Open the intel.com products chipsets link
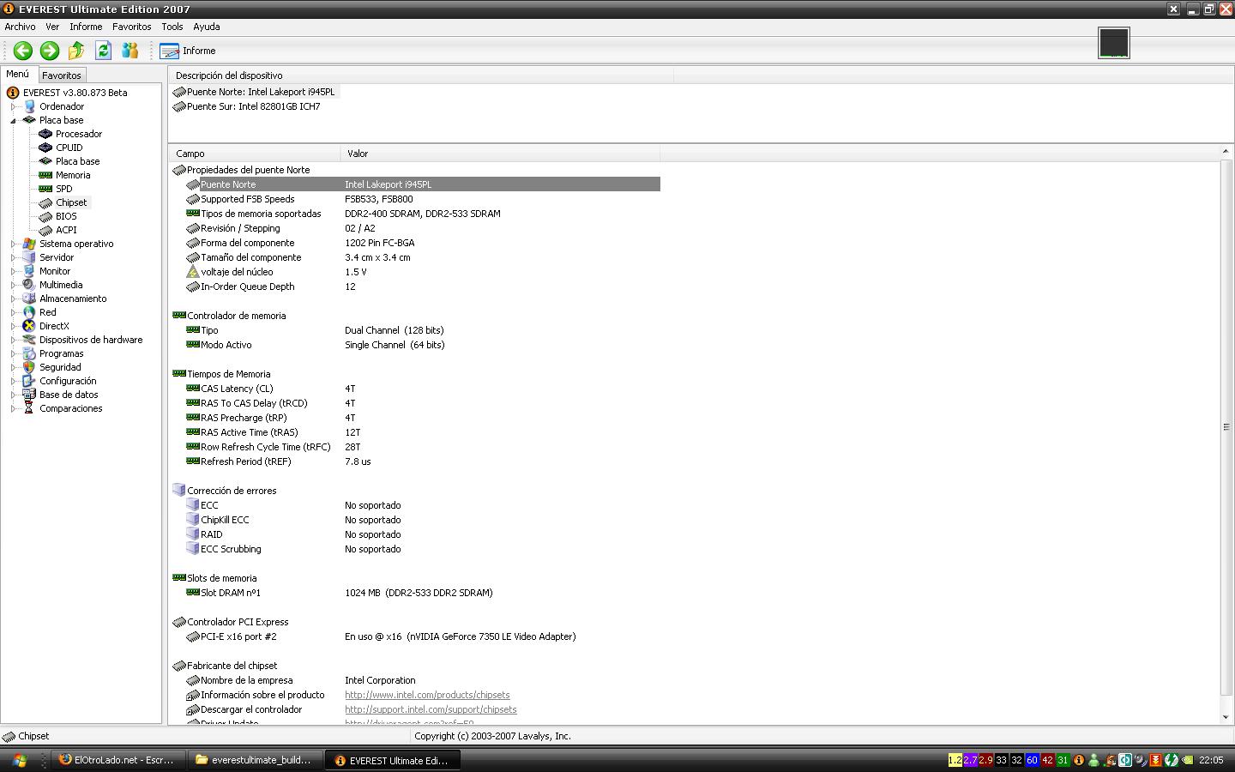Screen dimensions: 1235x772 (x=427, y=695)
